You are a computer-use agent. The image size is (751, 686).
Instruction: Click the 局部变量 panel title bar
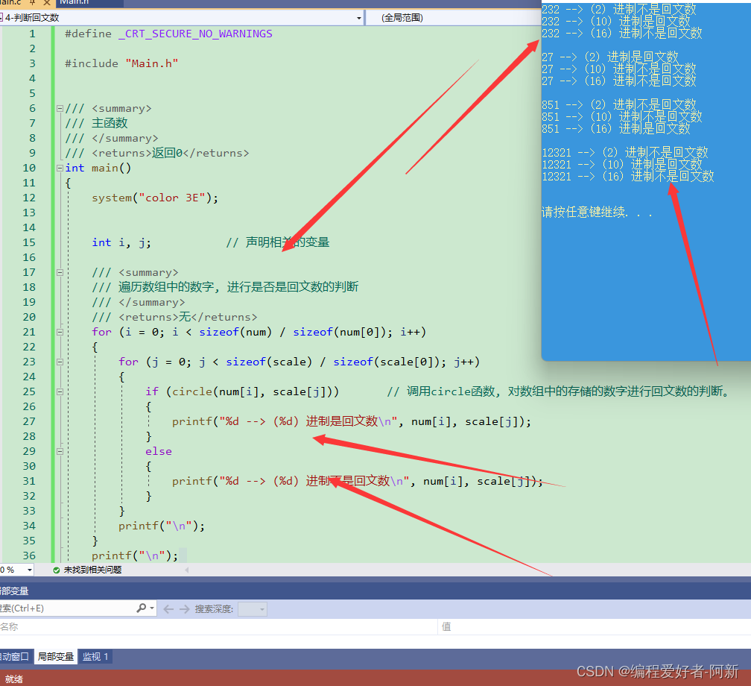pyautogui.click(x=375, y=591)
